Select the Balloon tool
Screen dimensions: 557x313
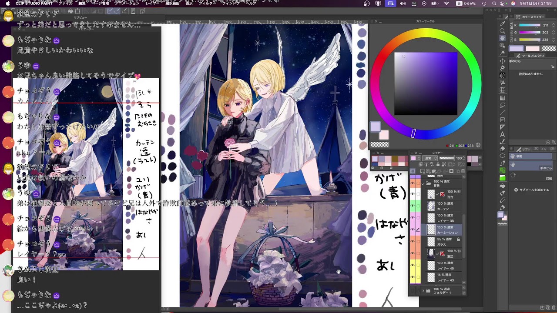pos(502,156)
